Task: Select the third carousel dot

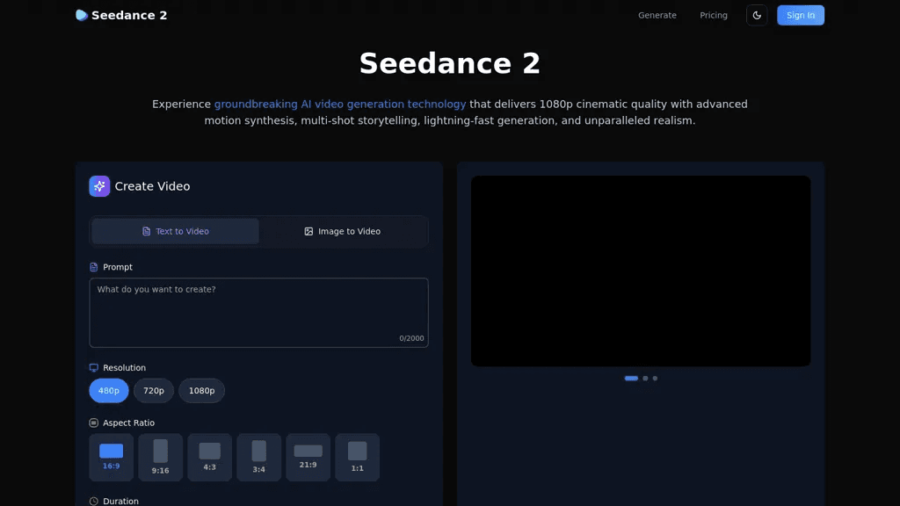Action: point(655,379)
